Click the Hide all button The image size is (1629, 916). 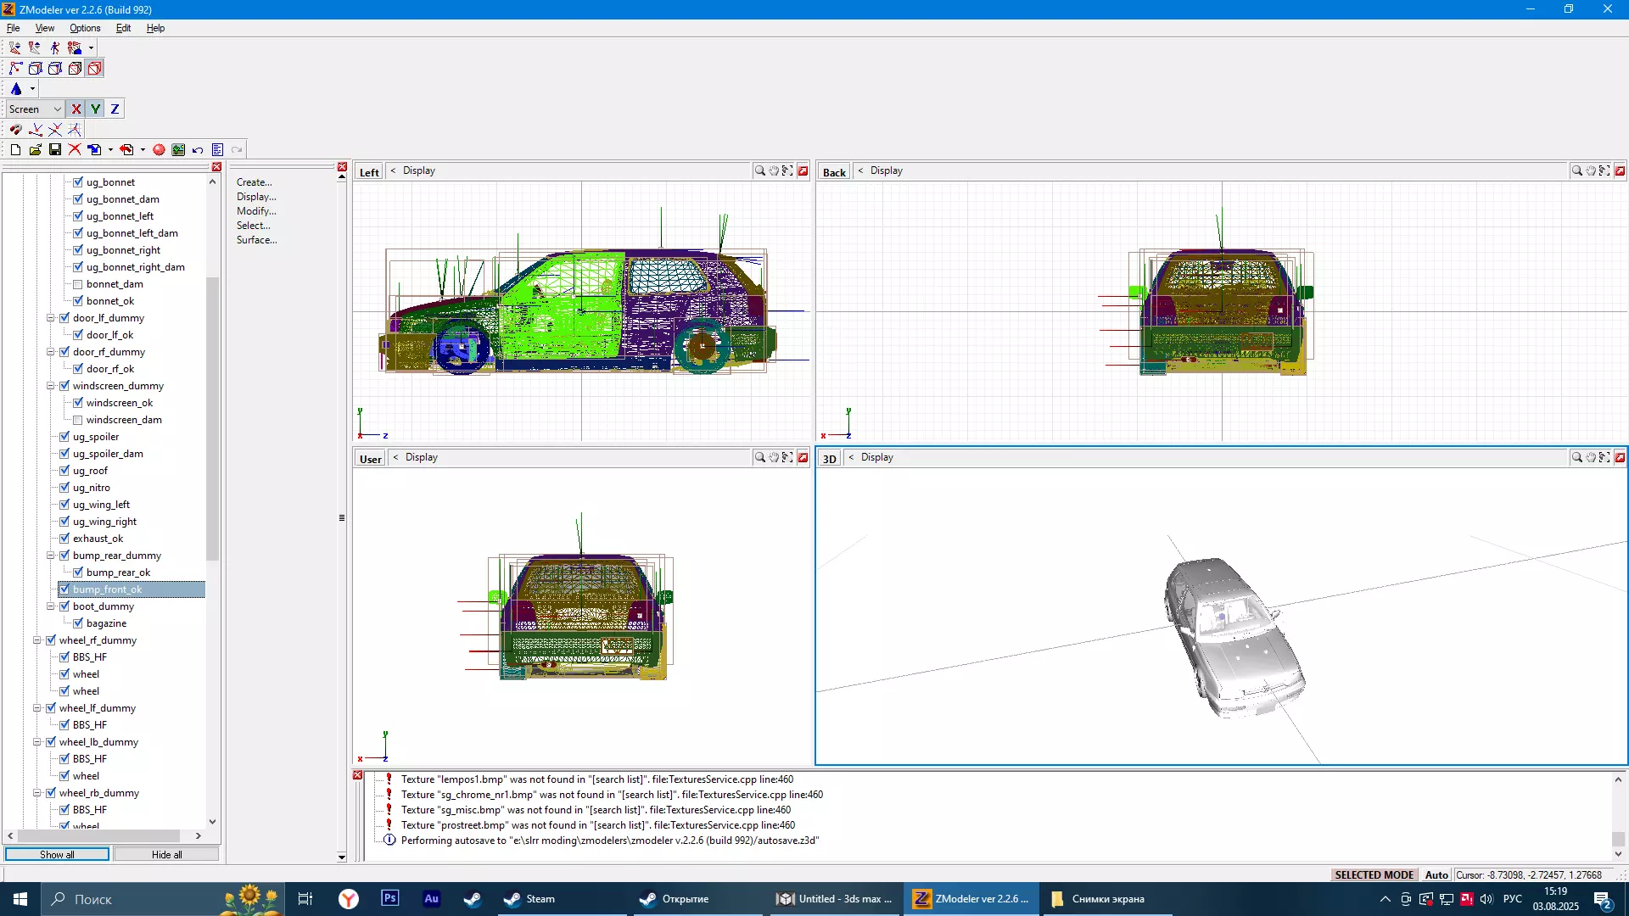click(166, 855)
